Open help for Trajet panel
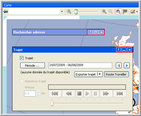 click(118, 50)
